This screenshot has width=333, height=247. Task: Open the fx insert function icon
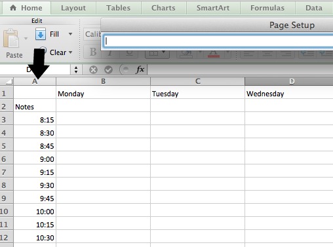(x=140, y=69)
